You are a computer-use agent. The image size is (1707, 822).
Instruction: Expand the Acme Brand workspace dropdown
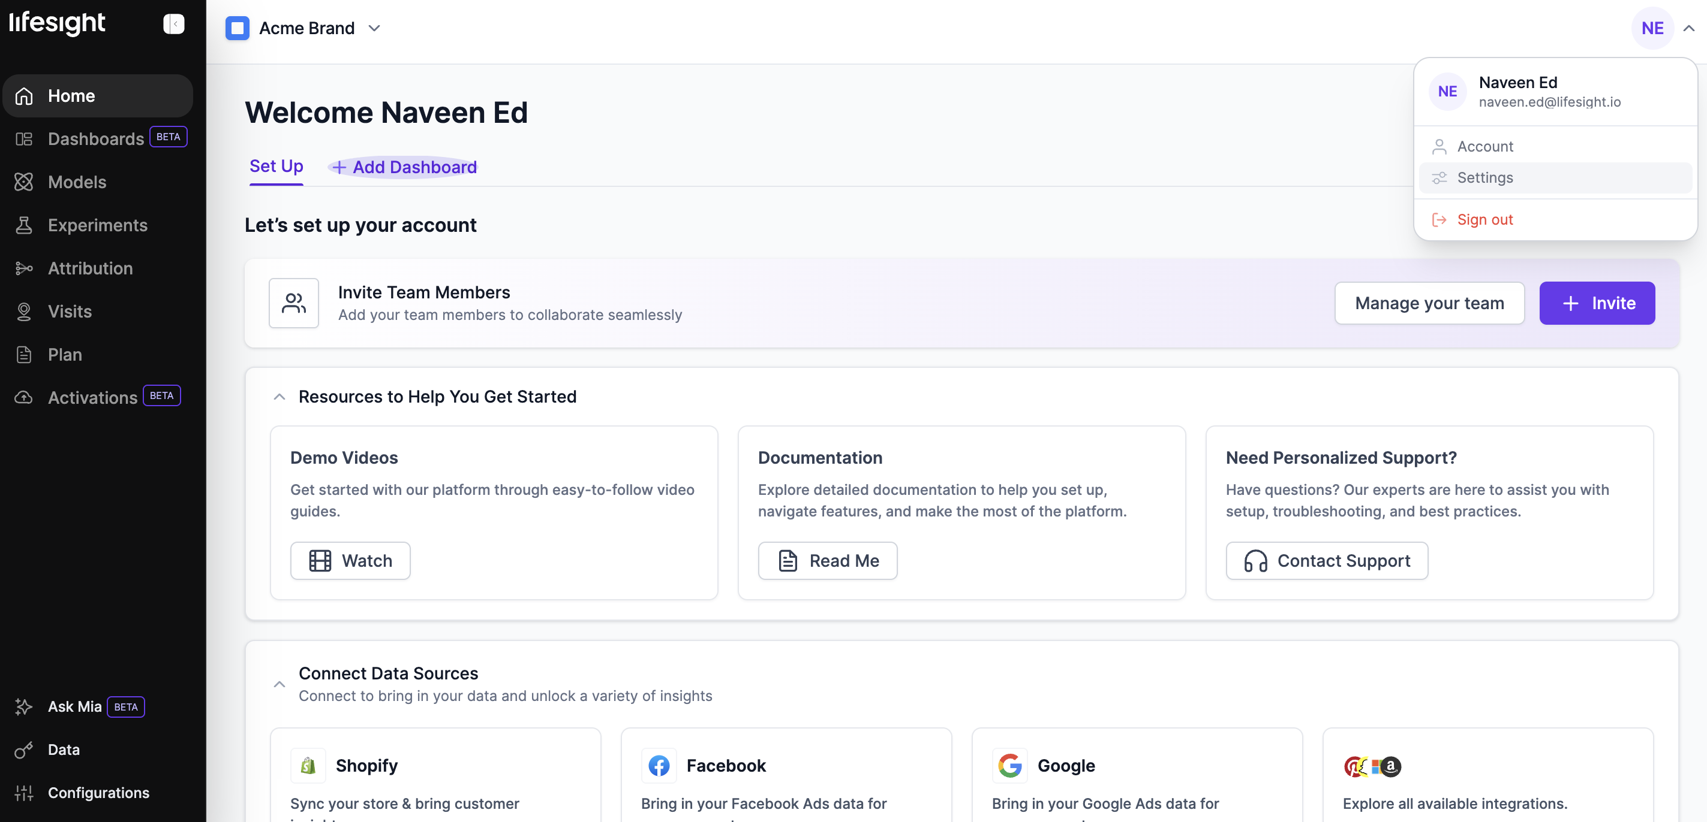pyautogui.click(x=374, y=28)
